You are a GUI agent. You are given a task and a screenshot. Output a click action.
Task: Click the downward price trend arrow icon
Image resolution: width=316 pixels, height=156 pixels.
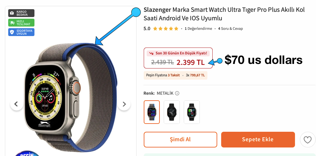tap(151, 53)
